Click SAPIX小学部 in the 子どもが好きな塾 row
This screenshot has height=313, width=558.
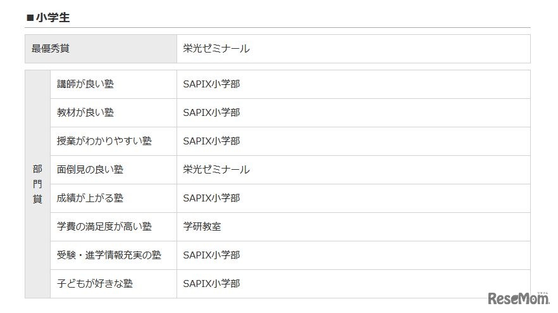pyautogui.click(x=212, y=284)
